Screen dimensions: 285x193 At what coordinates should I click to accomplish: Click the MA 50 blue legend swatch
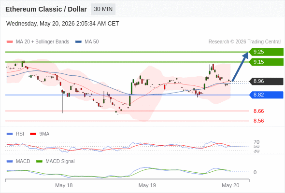(x=78, y=42)
